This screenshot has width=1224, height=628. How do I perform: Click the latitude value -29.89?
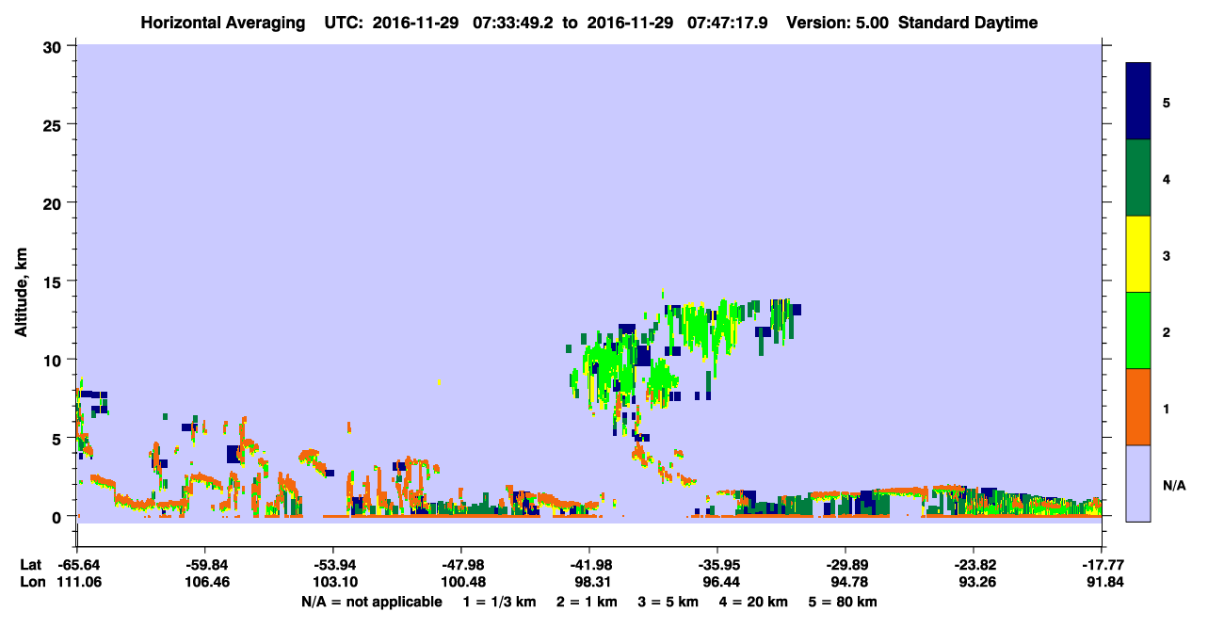coord(846,565)
